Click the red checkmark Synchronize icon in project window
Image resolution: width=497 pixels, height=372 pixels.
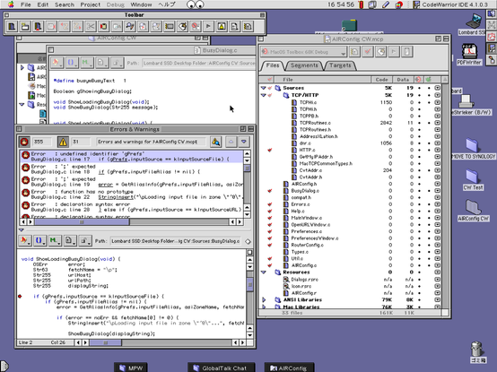tap(368, 51)
